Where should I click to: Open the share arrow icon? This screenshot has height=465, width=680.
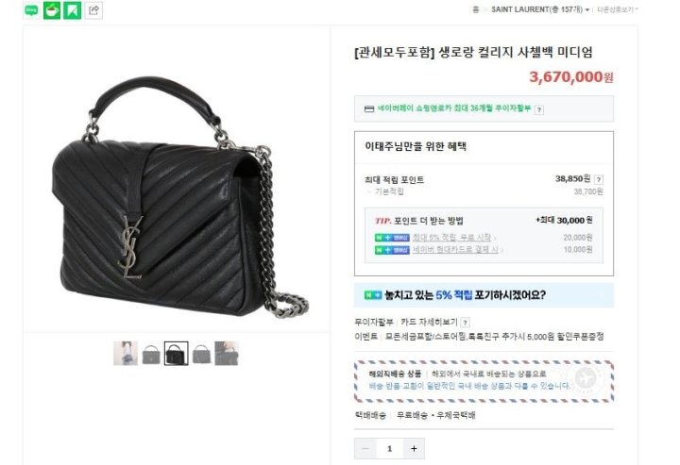click(93, 10)
